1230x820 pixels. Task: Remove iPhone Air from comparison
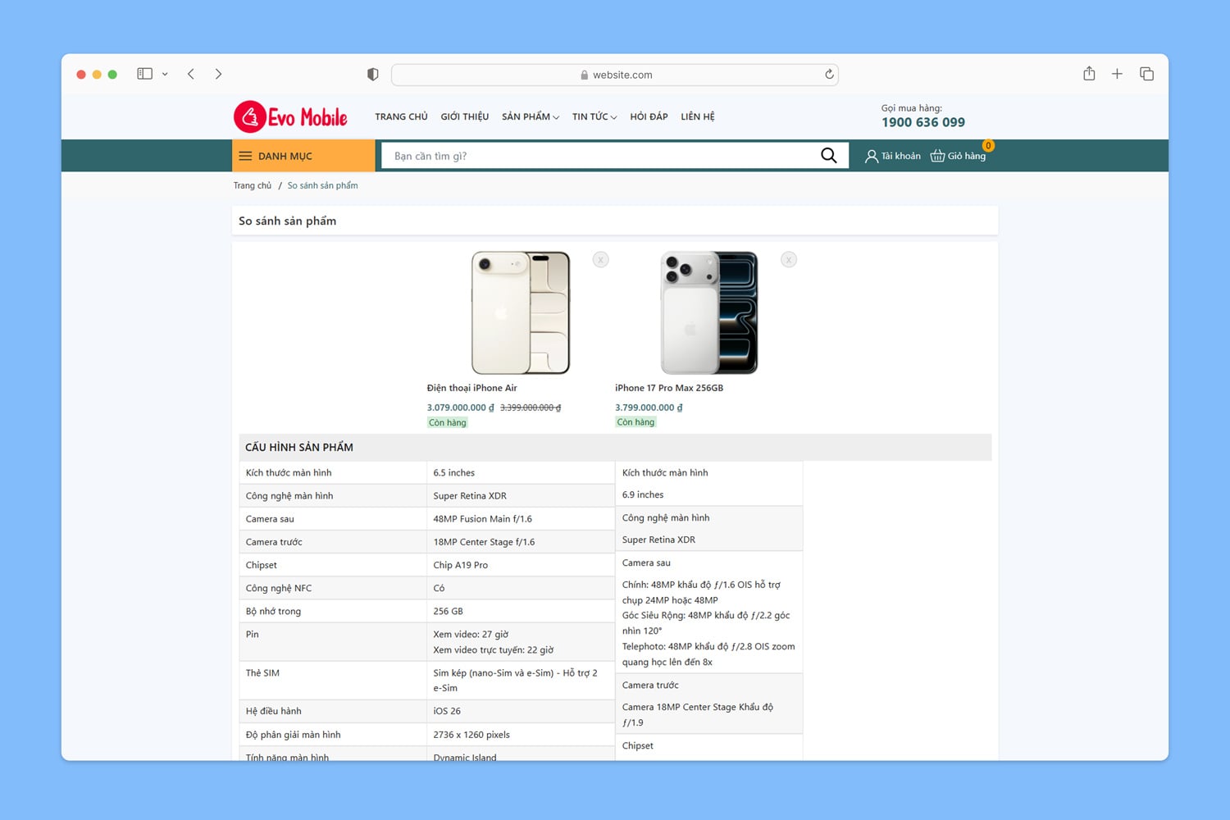[x=600, y=260]
